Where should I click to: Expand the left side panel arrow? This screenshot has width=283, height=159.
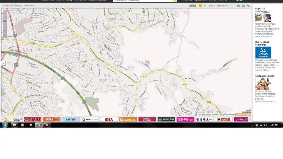click(3, 63)
